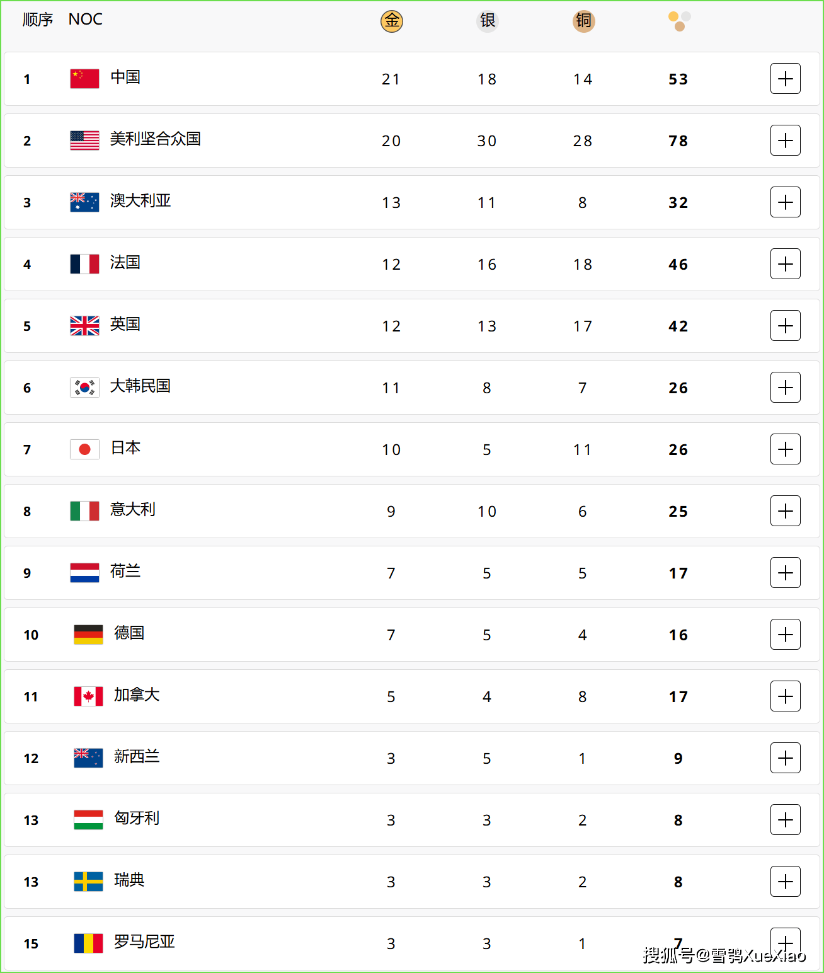The image size is (824, 973).
Task: Click the South Korea flag icon
Action: (84, 387)
